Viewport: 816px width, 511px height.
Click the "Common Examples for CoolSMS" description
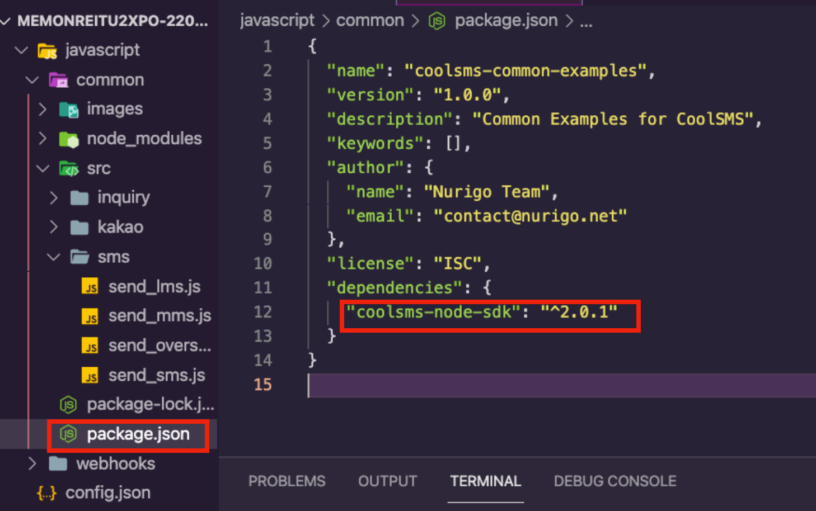click(x=613, y=119)
